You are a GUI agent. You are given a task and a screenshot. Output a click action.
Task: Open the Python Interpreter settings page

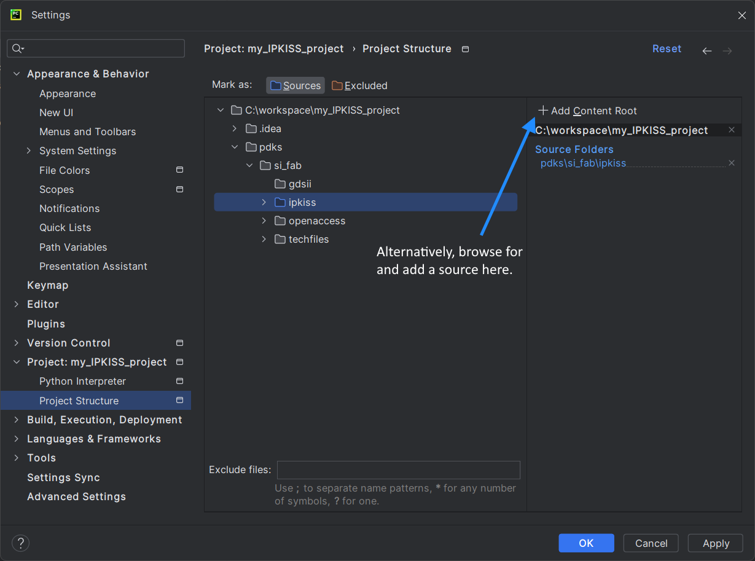(x=82, y=381)
